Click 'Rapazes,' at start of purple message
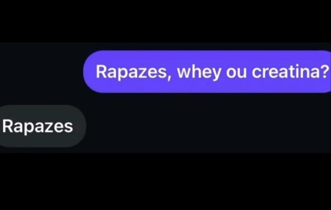The height and width of the screenshot is (210, 331). [134, 72]
